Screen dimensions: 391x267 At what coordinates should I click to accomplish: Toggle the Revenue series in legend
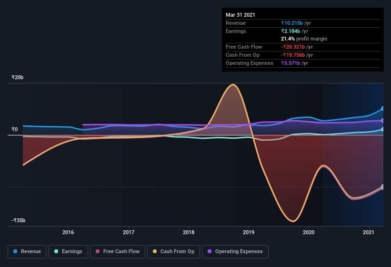[27, 251]
